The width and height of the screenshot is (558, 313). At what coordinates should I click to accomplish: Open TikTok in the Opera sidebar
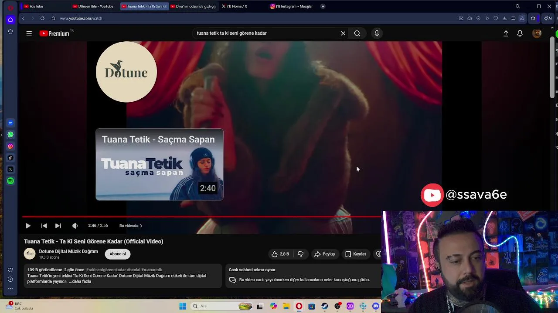pos(10,158)
